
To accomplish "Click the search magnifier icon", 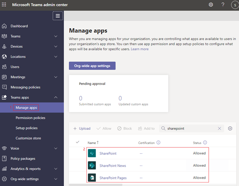I will [x=163, y=128].
